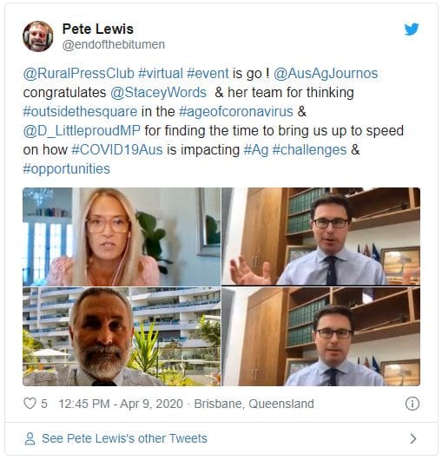
Task: Open the tweet info circle icon
Action: tap(412, 404)
